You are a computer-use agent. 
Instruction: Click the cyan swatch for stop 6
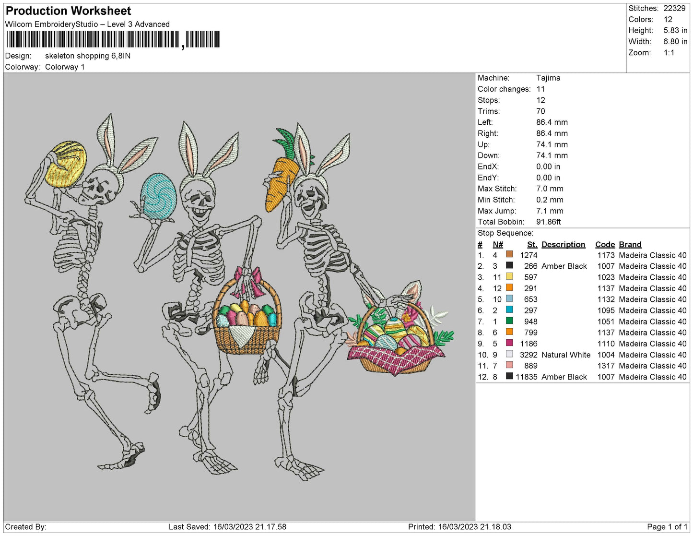click(509, 310)
